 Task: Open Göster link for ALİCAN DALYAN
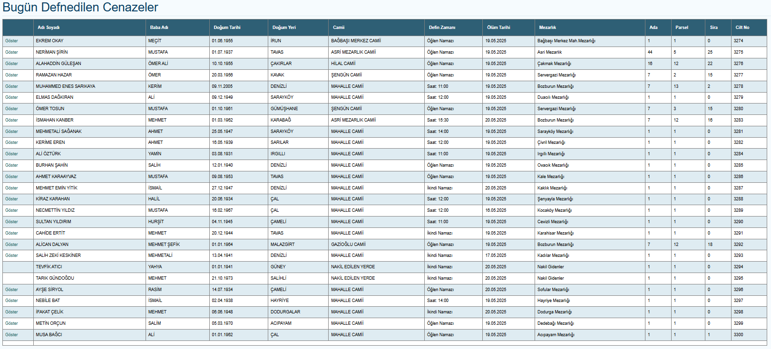coord(11,245)
